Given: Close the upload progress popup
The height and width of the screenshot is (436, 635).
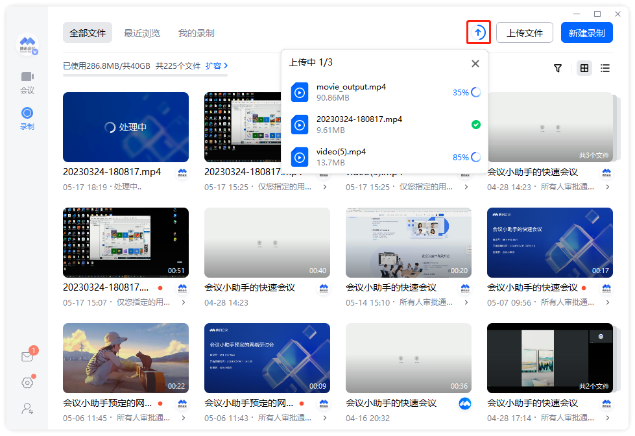Looking at the screenshot, I should pyautogui.click(x=475, y=64).
